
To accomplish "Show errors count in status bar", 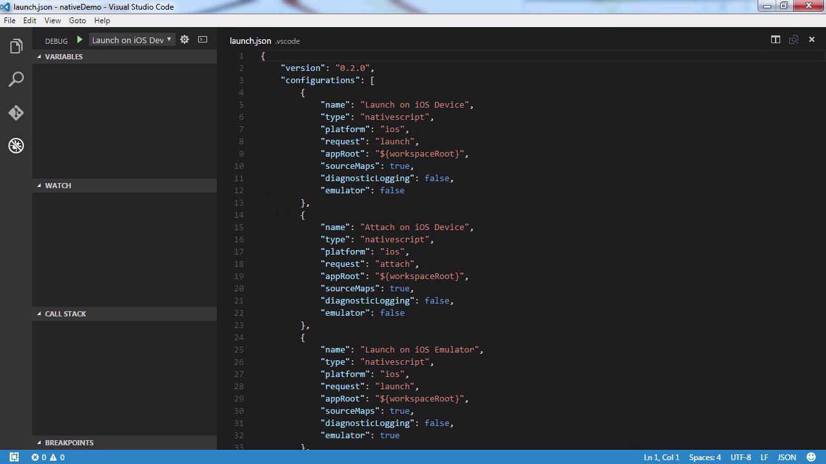I will (x=39, y=457).
